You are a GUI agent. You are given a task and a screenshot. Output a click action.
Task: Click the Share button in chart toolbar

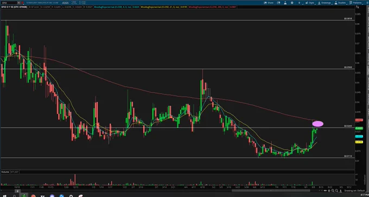(x=269, y=3)
